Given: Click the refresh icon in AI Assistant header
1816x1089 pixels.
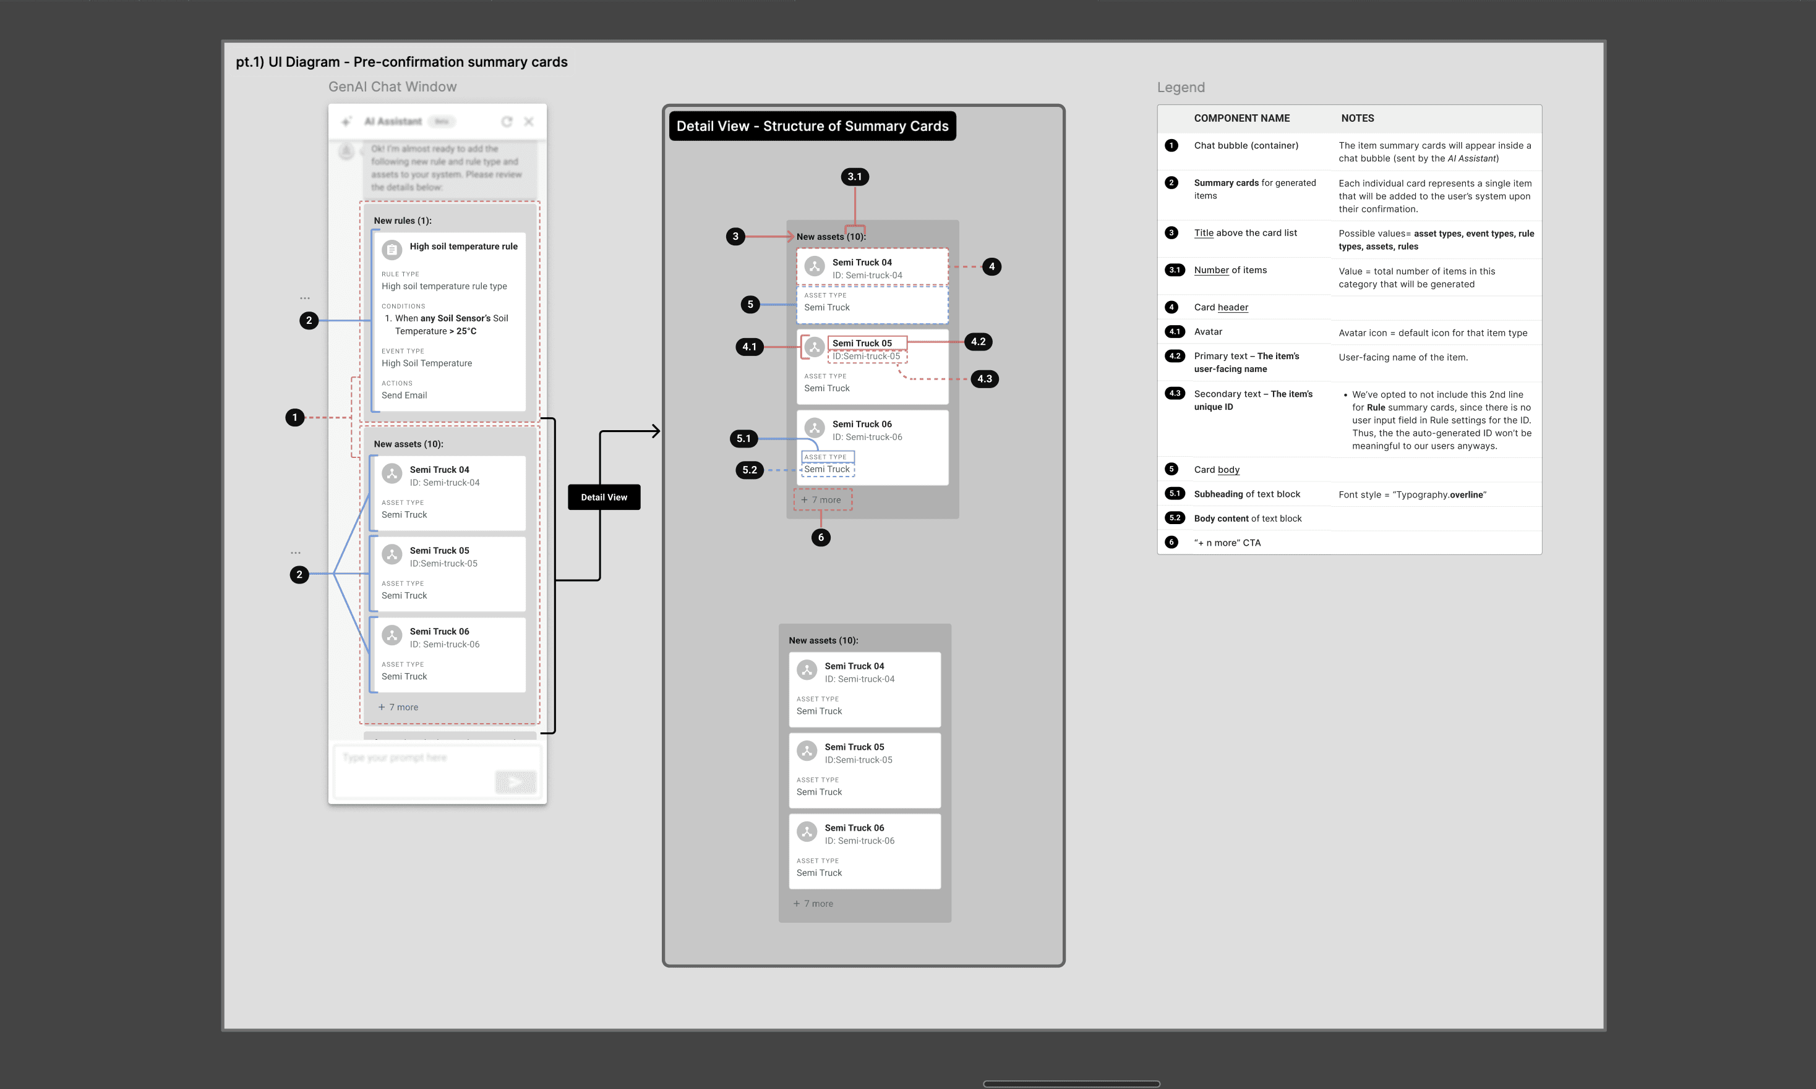Looking at the screenshot, I should [x=507, y=122].
